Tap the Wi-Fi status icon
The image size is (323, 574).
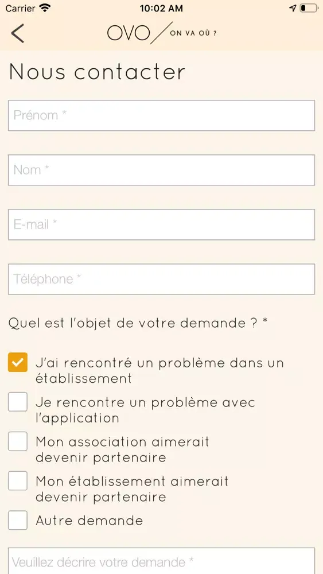[45, 8]
